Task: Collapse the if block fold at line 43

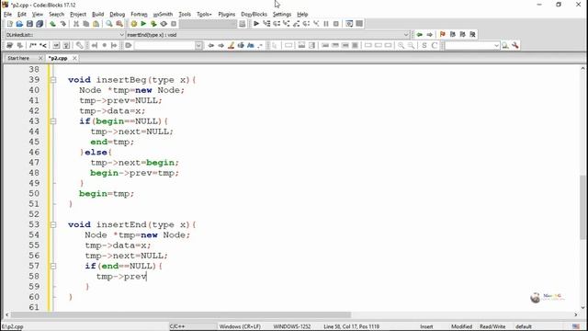Action: (53, 121)
